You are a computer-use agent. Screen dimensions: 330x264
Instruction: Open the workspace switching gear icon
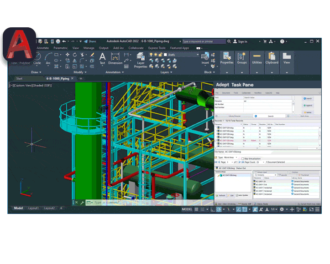click(x=282, y=209)
